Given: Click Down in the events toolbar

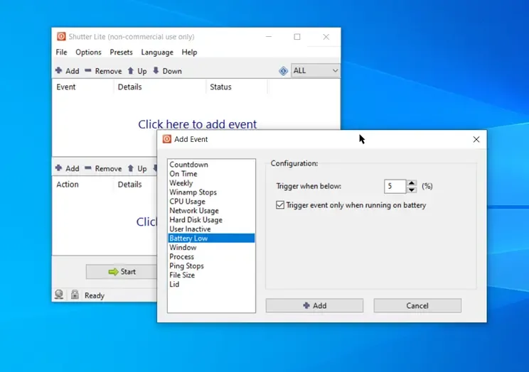Looking at the screenshot, I should [x=167, y=71].
